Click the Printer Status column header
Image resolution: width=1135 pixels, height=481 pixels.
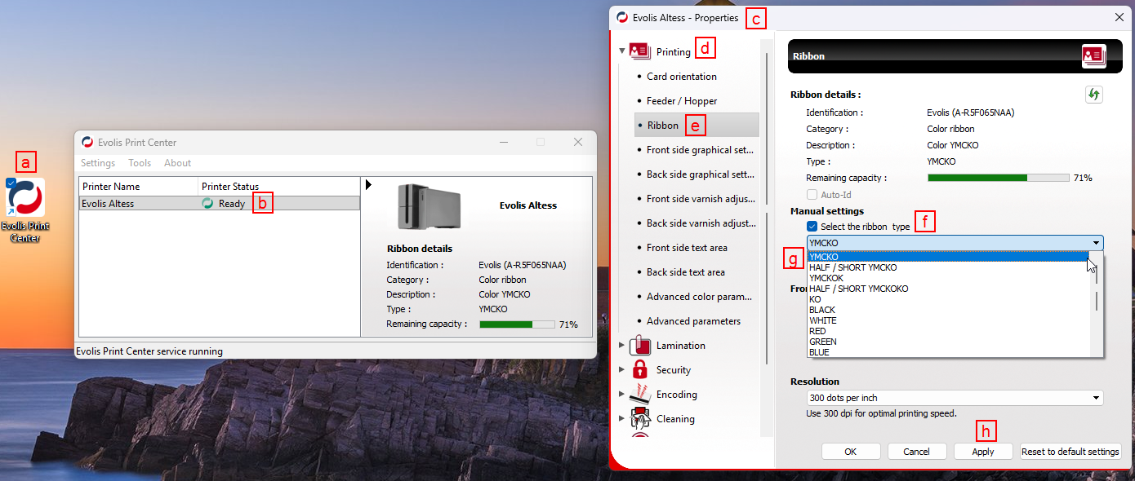pyautogui.click(x=279, y=187)
